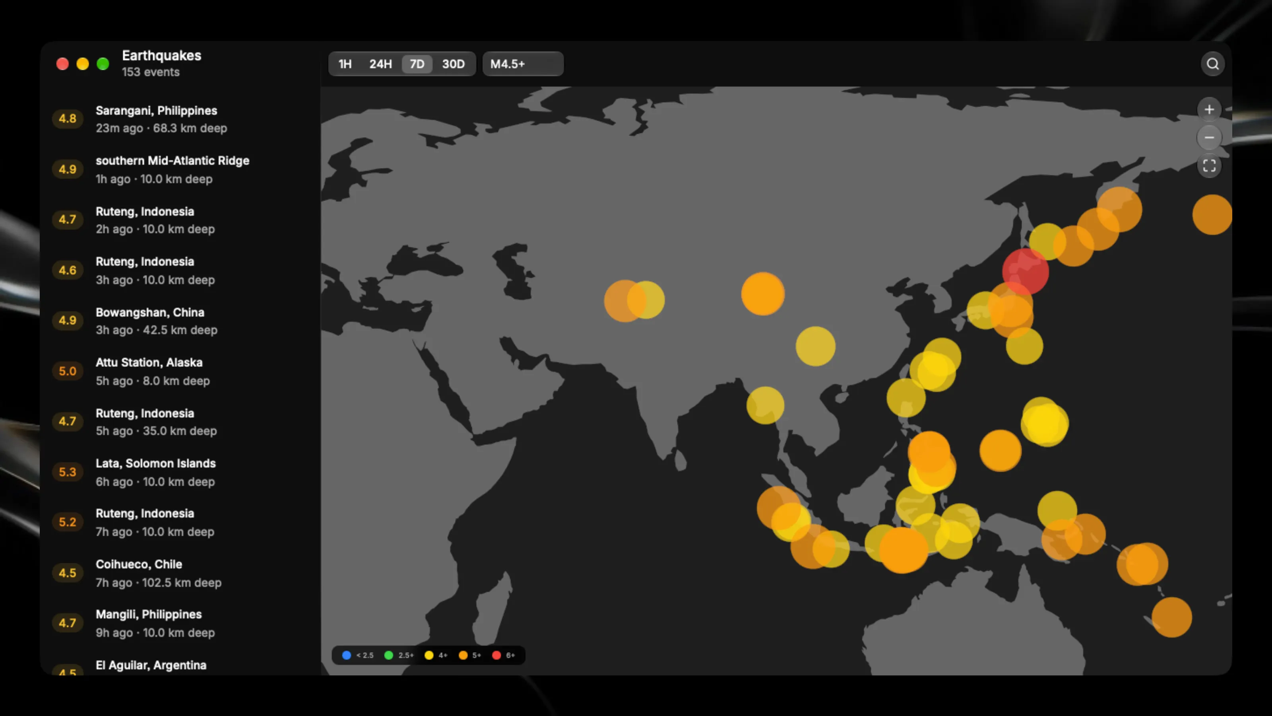Open the Ruteng, Indonesia 3h ago event

[x=180, y=270]
